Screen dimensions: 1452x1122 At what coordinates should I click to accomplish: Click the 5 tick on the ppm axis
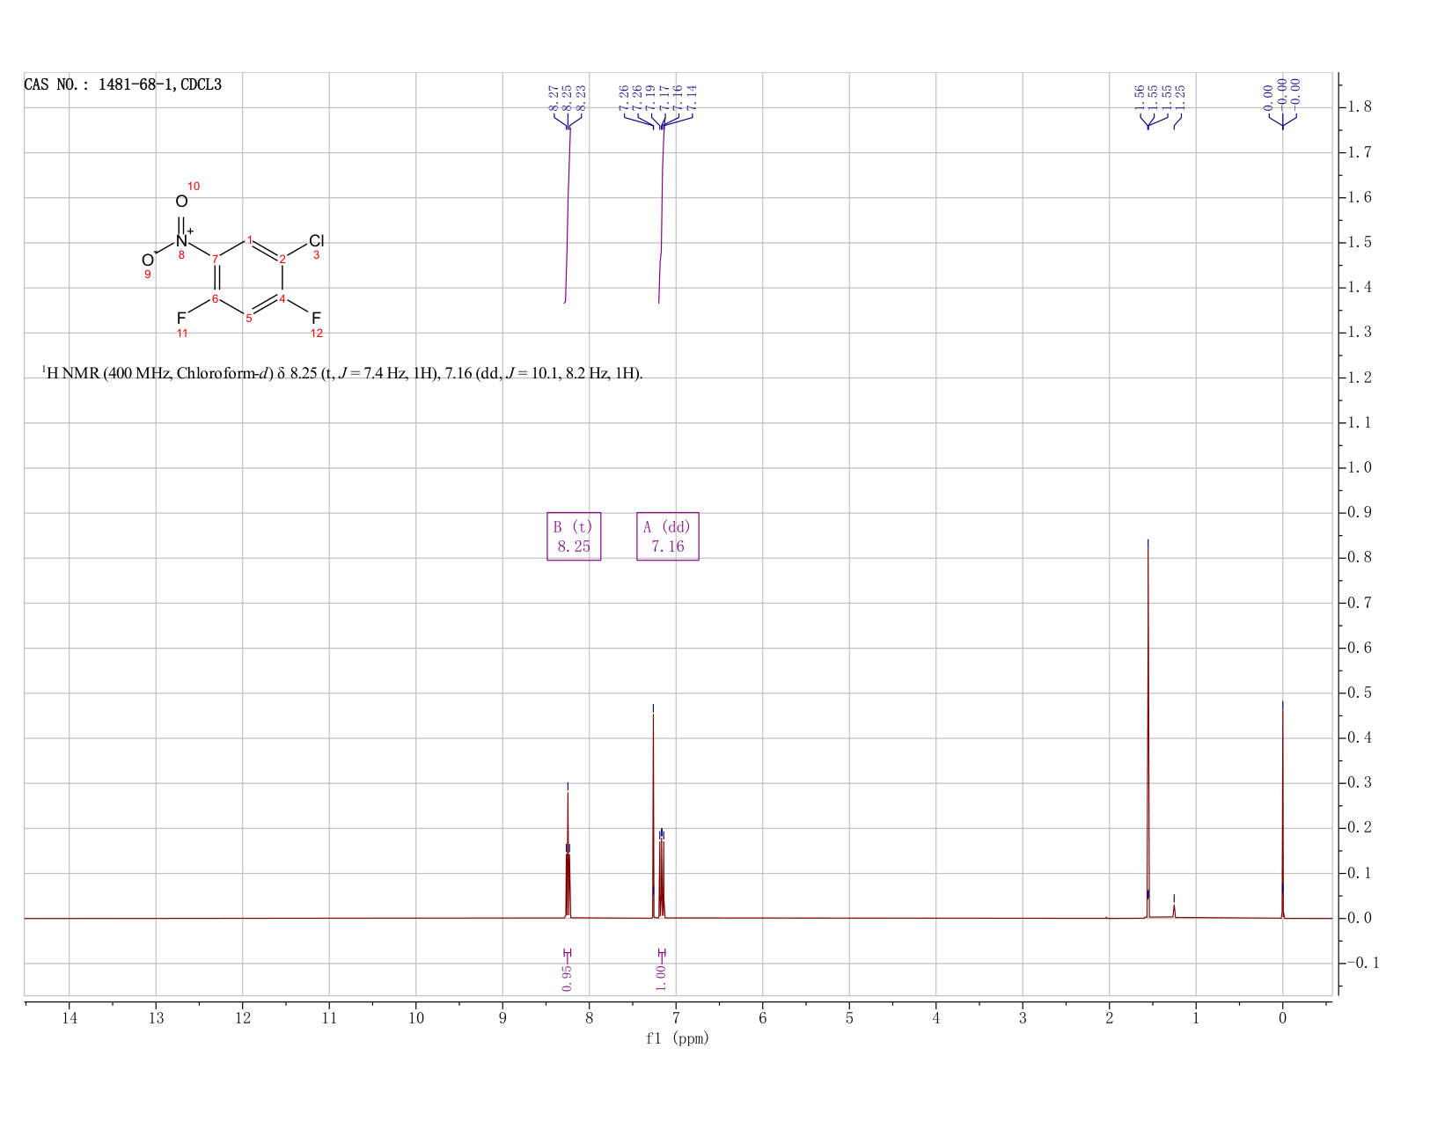849,1018
